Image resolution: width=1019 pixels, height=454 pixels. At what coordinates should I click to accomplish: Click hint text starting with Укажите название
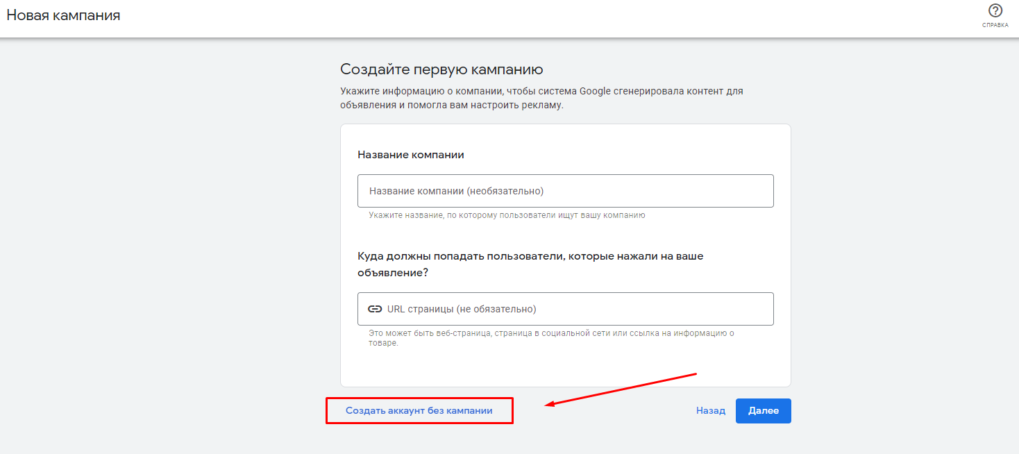(507, 215)
